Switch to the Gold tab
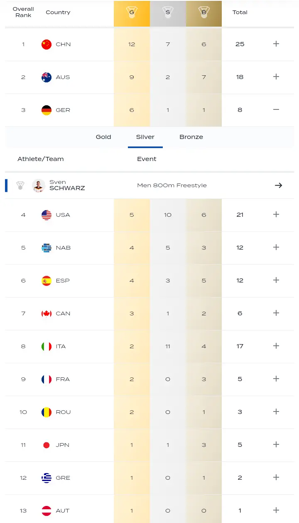 pyautogui.click(x=103, y=137)
